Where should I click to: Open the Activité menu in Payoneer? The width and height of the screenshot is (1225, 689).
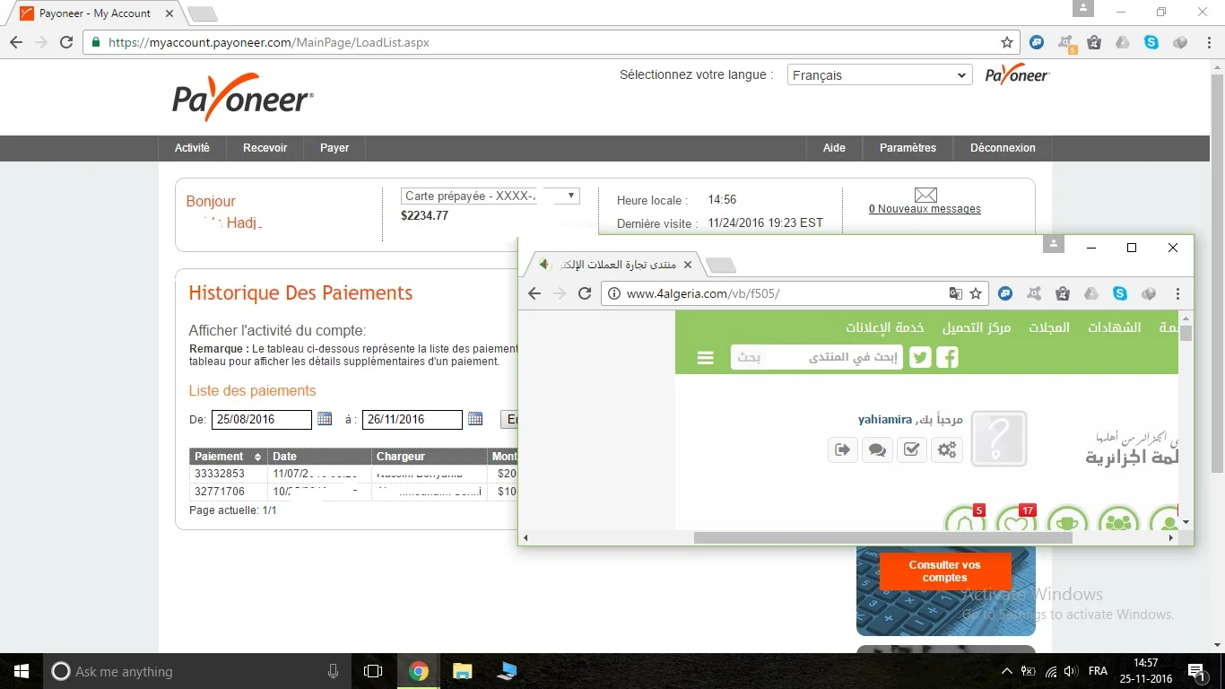[192, 148]
